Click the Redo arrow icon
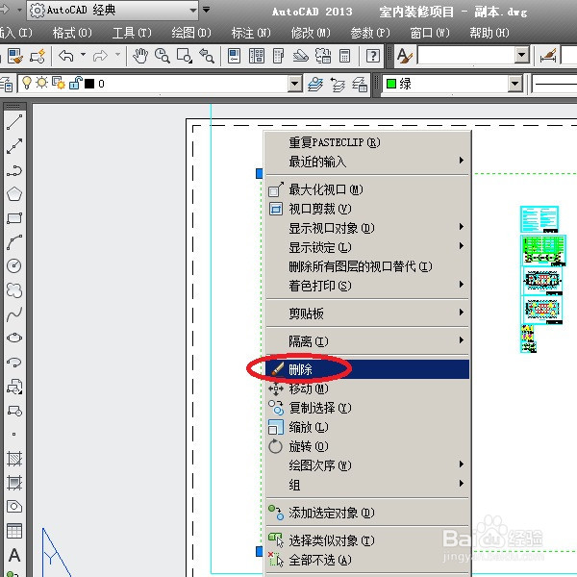Image resolution: width=577 pixels, height=577 pixels. (x=100, y=56)
